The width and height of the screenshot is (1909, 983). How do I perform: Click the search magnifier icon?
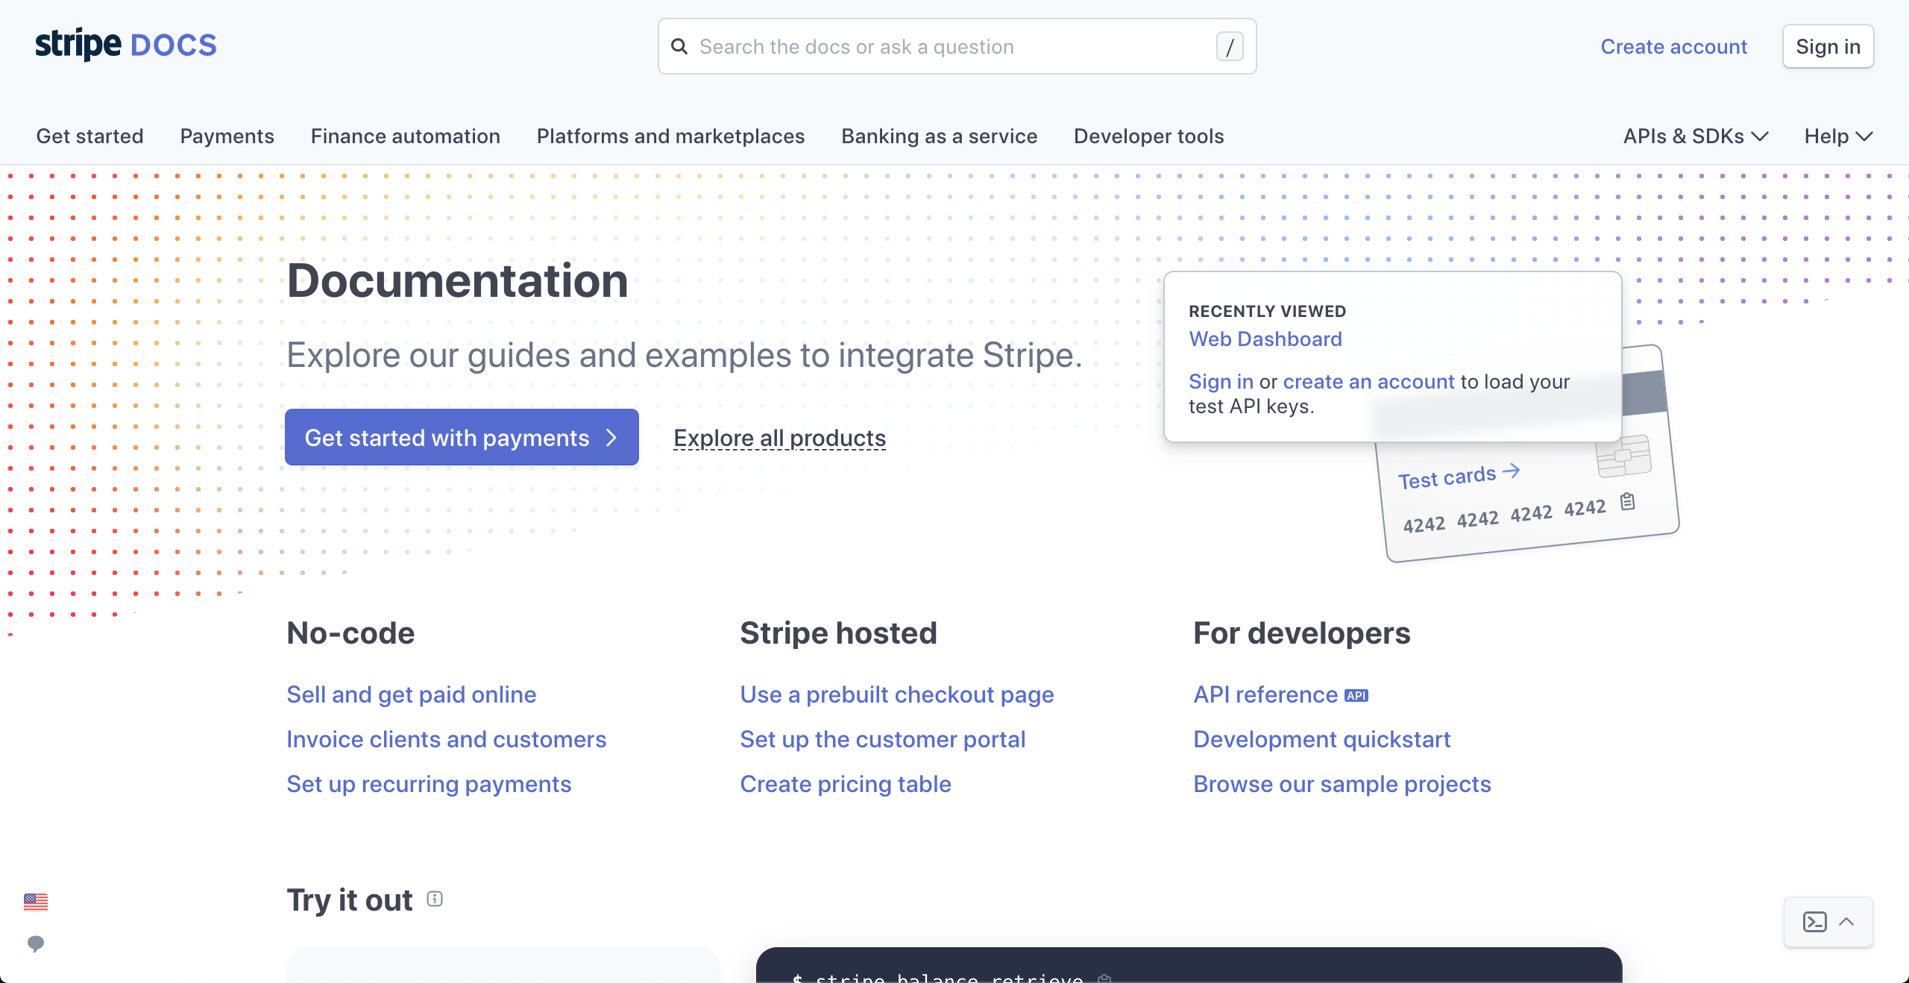[679, 47]
